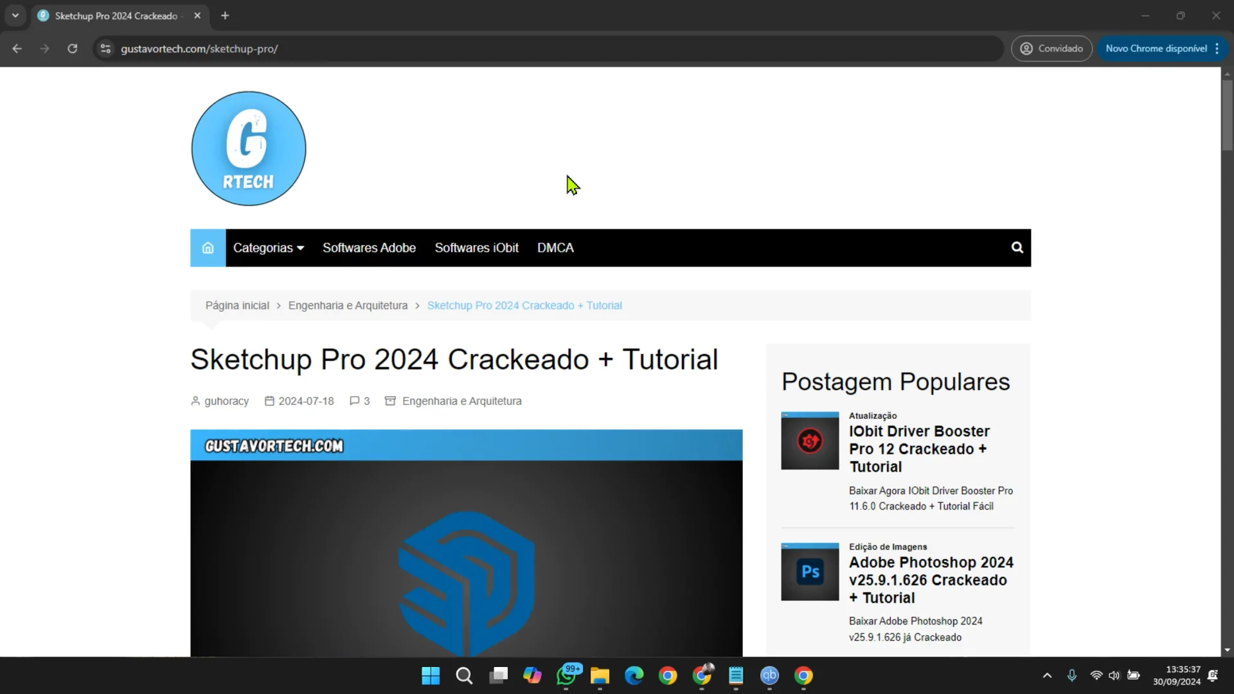Click Novo Chrome disponível update button
This screenshot has width=1234, height=694.
tap(1156, 49)
